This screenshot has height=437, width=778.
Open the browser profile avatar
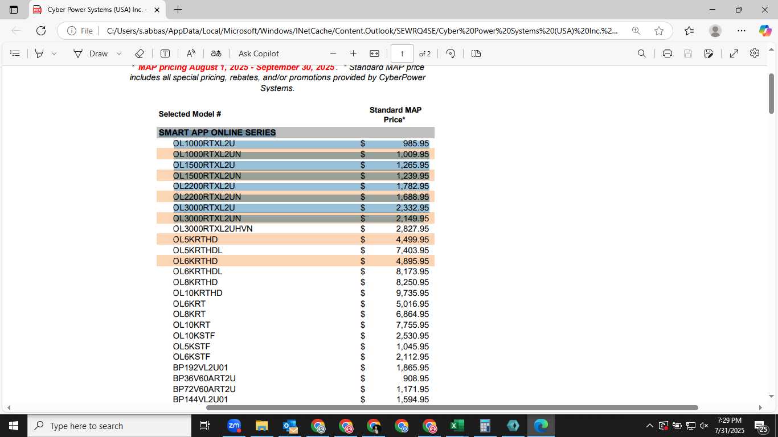(x=715, y=31)
